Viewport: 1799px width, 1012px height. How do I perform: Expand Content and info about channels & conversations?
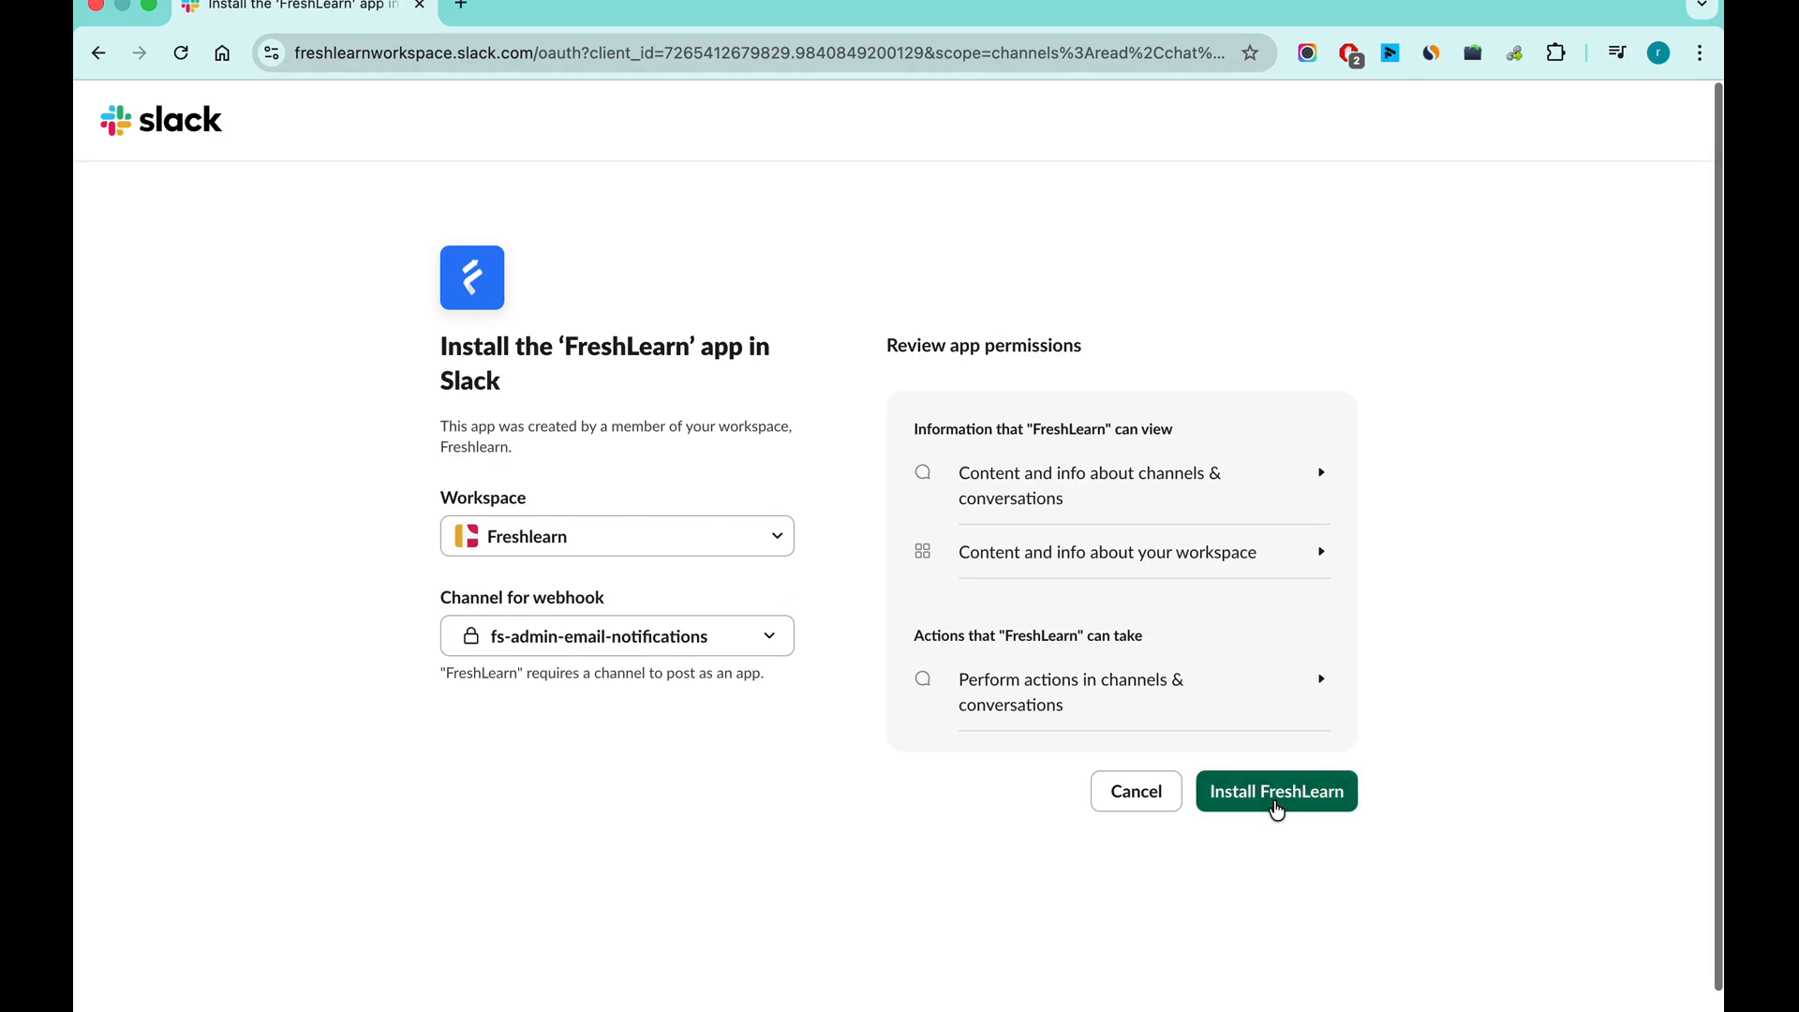[1320, 473]
